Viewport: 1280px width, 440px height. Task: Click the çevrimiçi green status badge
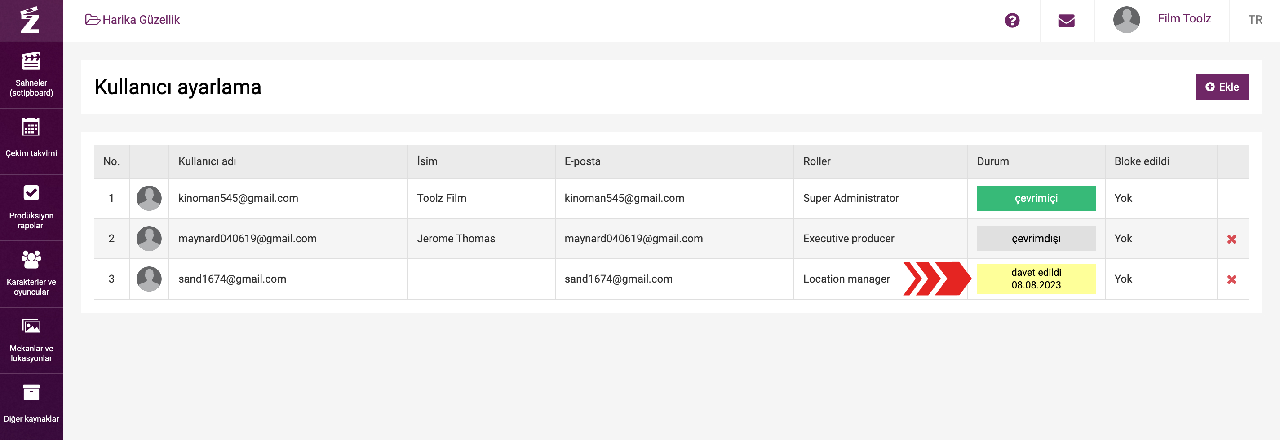point(1036,198)
